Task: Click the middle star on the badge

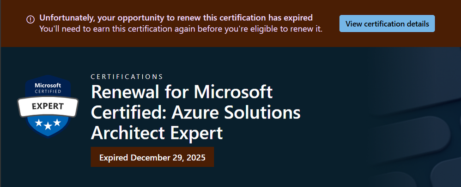Action: point(48,126)
